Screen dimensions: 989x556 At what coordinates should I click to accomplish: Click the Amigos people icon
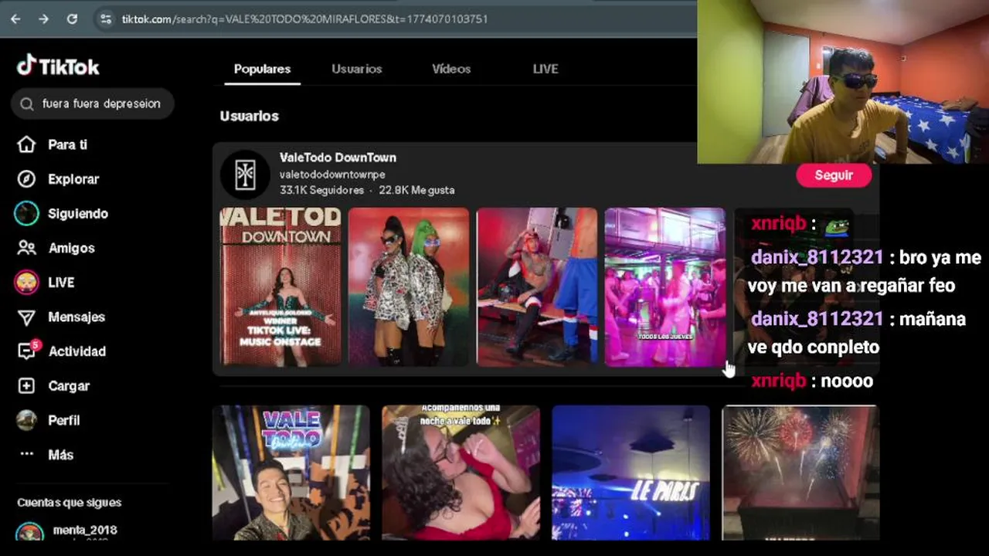[x=26, y=248]
